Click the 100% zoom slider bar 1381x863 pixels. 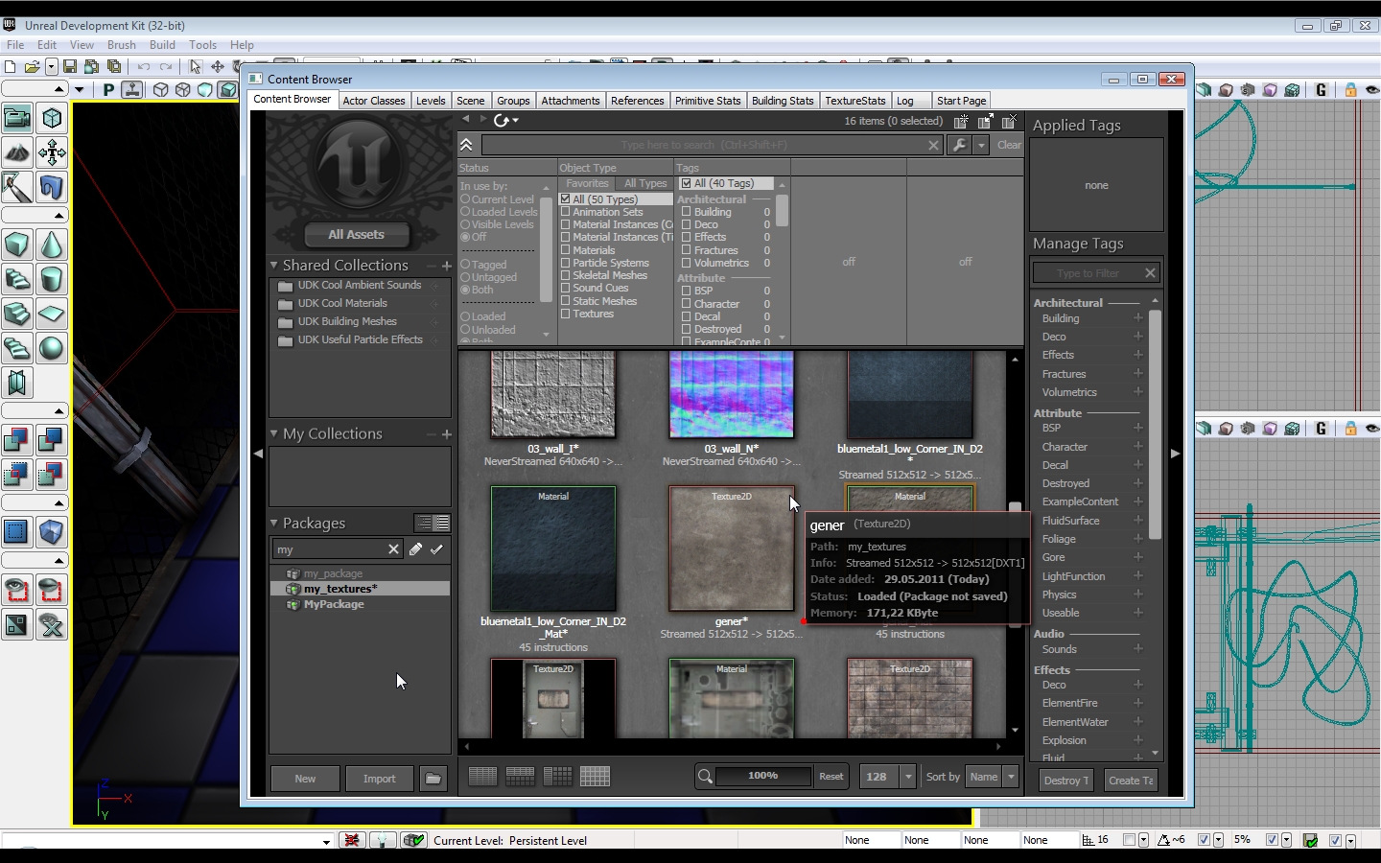762,776
